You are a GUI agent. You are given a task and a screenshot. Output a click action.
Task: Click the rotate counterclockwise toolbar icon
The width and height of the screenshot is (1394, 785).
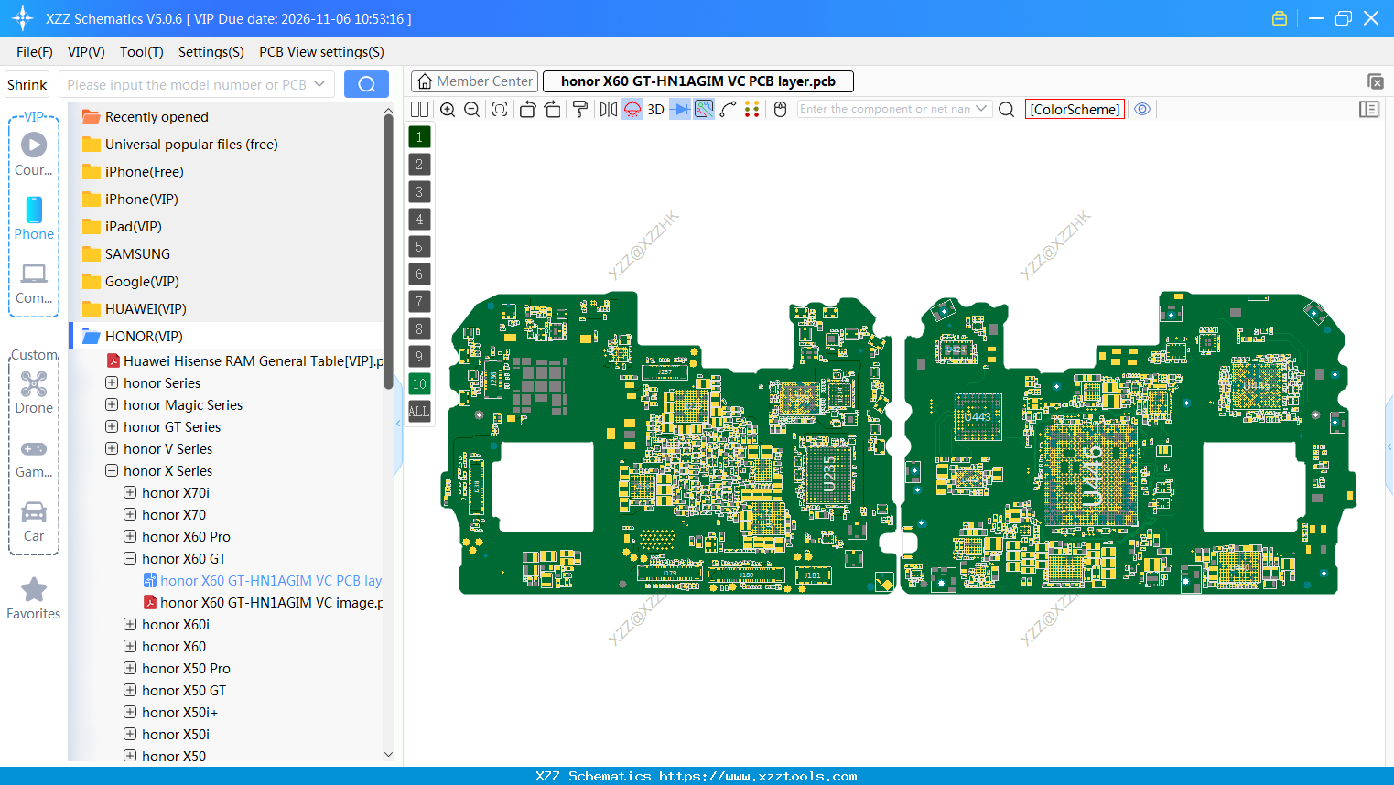(x=527, y=109)
